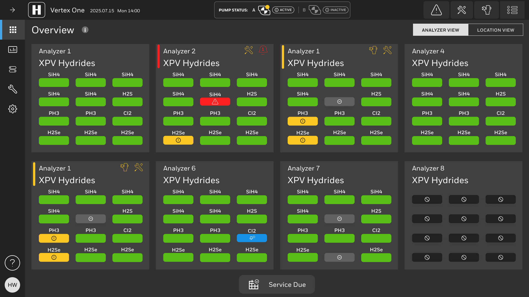Click the Service Due button

tap(277, 284)
